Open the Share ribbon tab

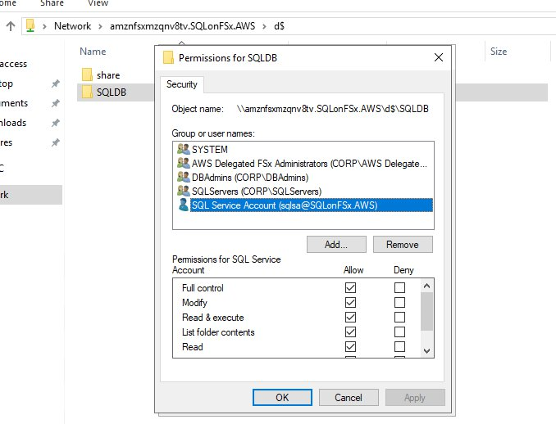coord(52,3)
